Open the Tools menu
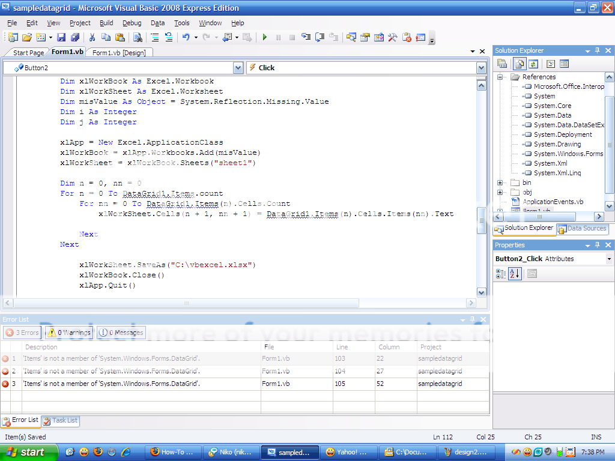615x461 pixels. coord(181,23)
